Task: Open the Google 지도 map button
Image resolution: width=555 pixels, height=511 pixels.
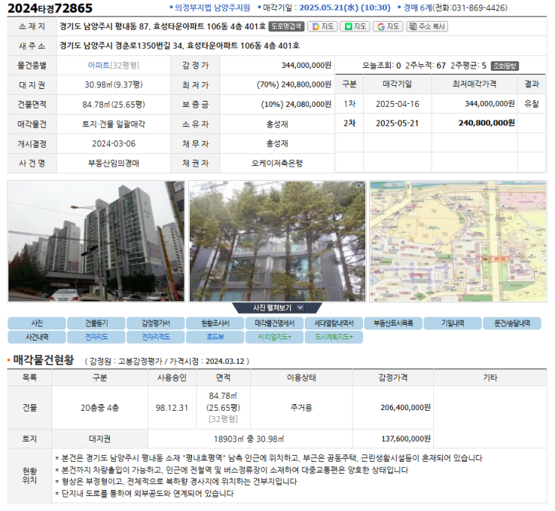Action: click(x=388, y=27)
